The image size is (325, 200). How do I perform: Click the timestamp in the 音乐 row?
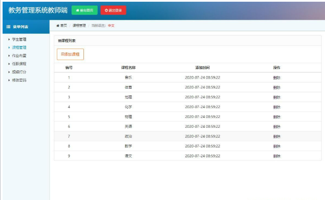point(203,77)
